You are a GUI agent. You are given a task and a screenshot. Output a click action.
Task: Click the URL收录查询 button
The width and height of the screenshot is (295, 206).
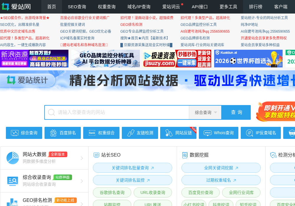[153, 192]
